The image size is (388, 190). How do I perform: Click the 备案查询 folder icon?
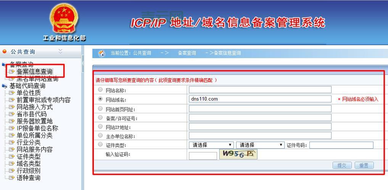[5, 65]
